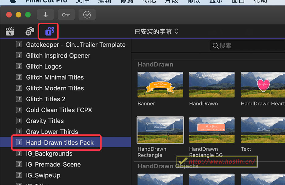Open the Libraries sidebar clapperboard icon
The height and width of the screenshot is (185, 285).
(10, 31)
